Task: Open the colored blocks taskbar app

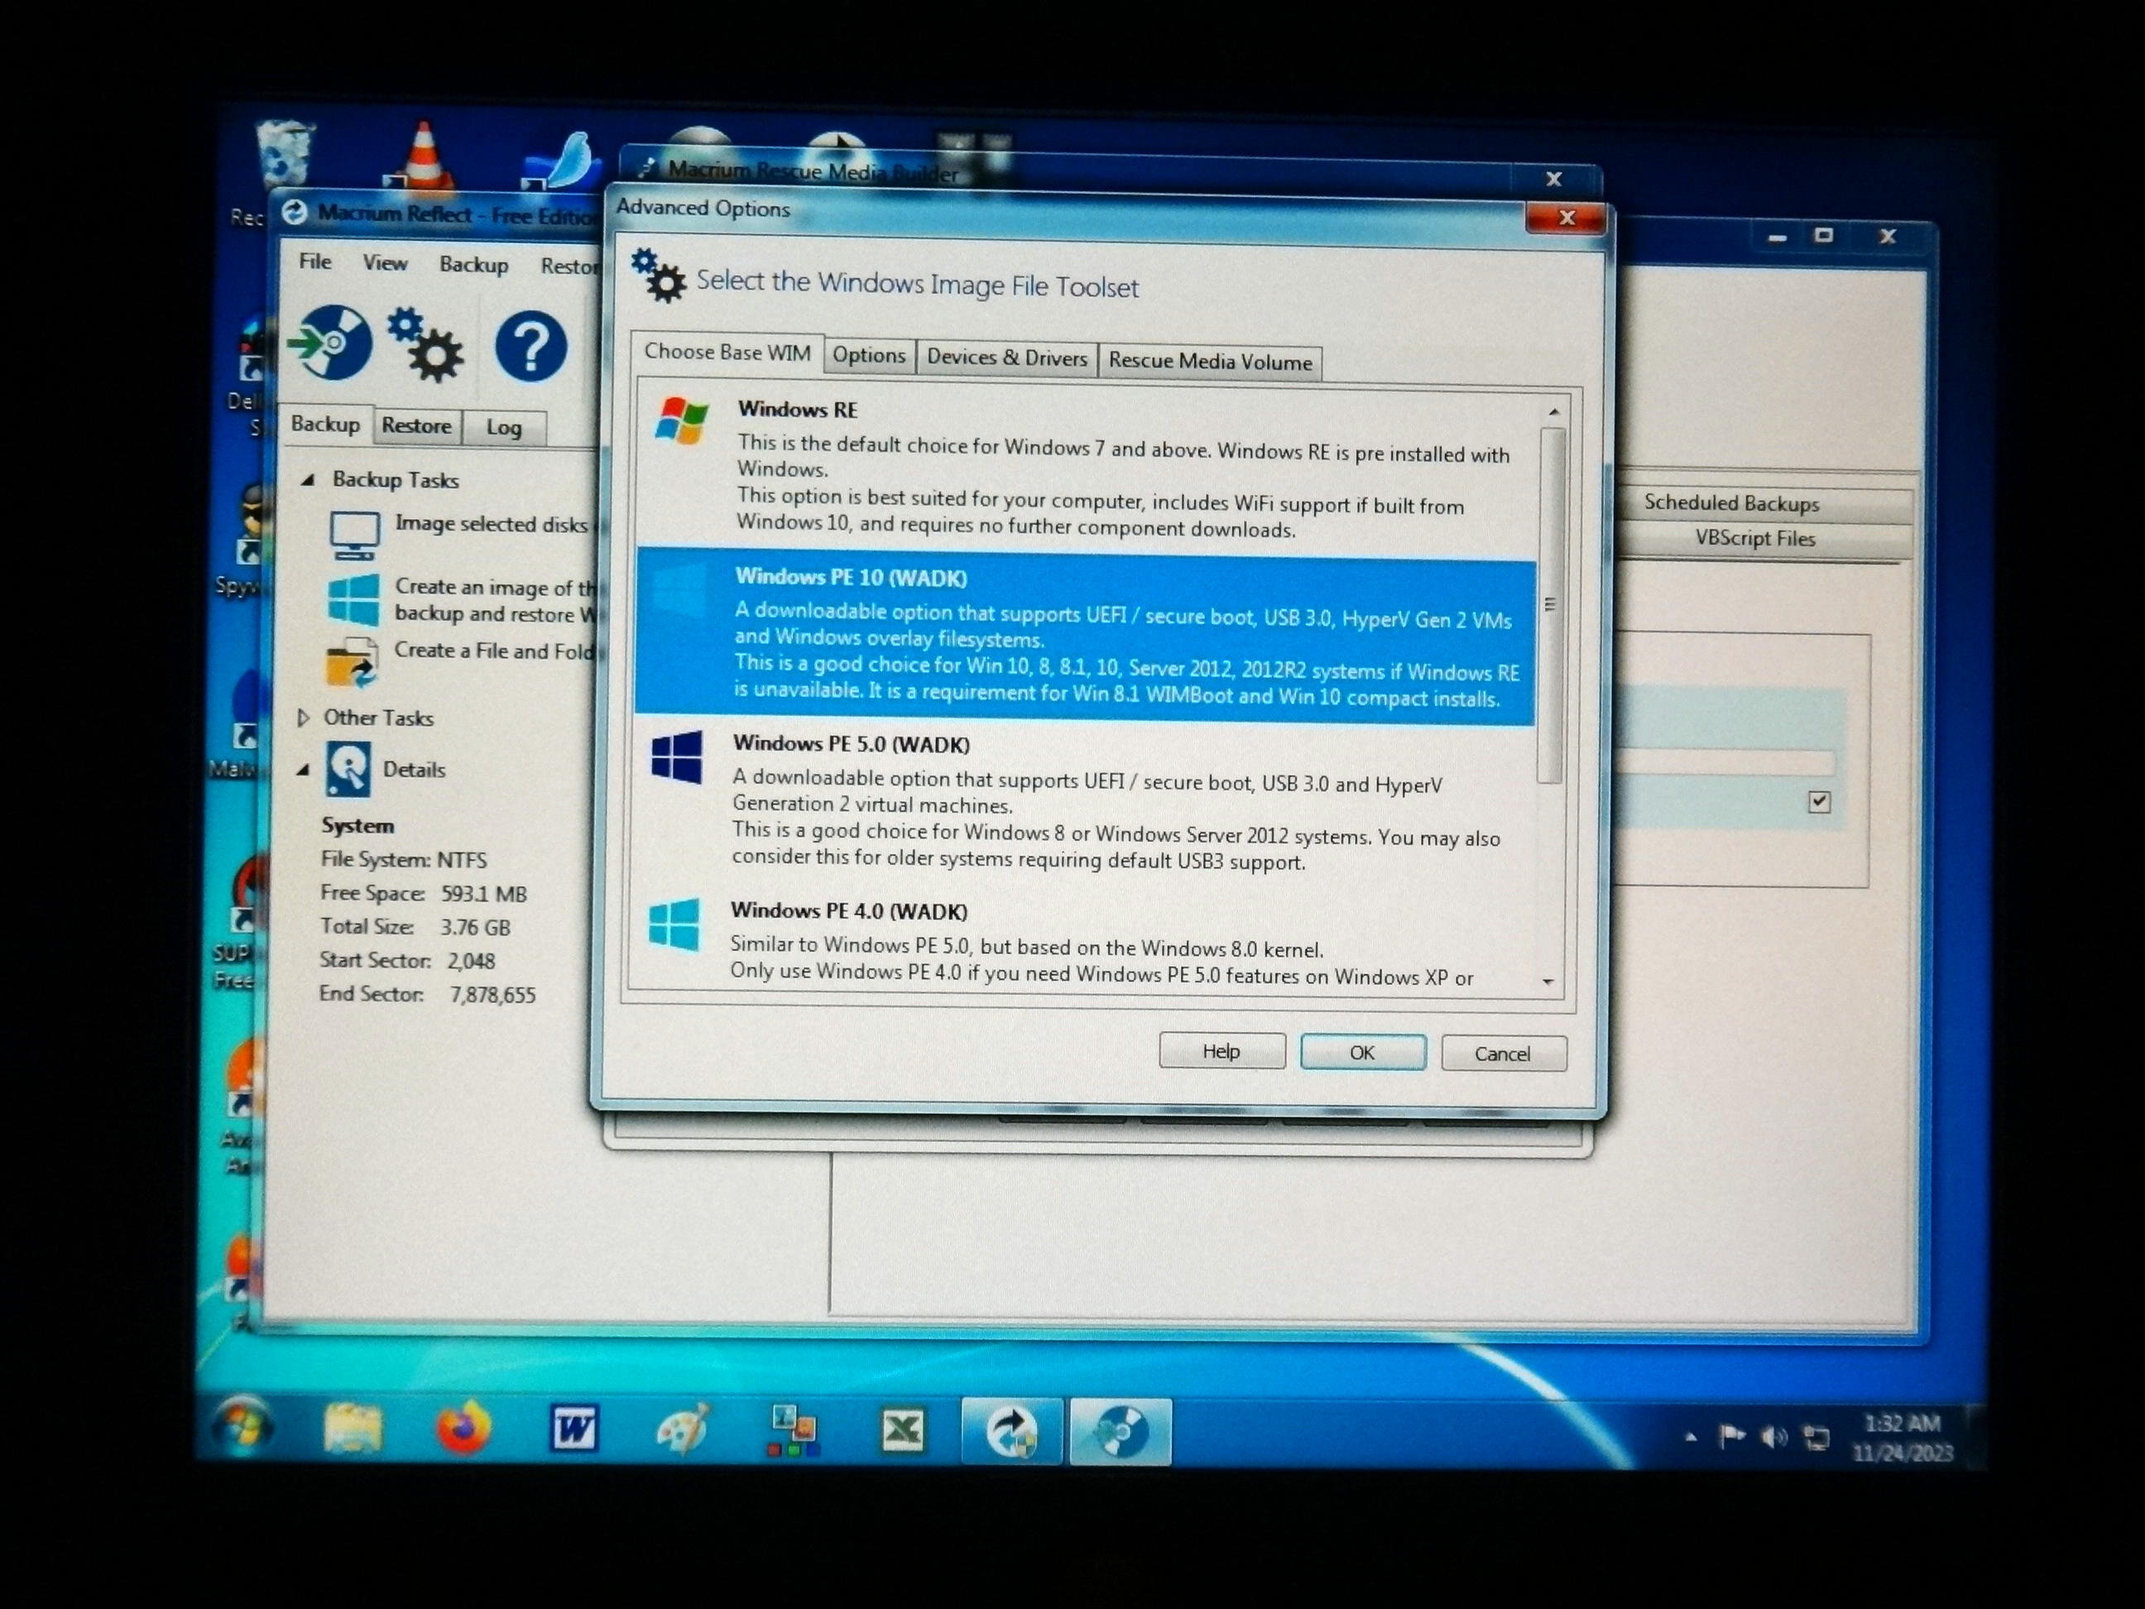Action: point(794,1430)
